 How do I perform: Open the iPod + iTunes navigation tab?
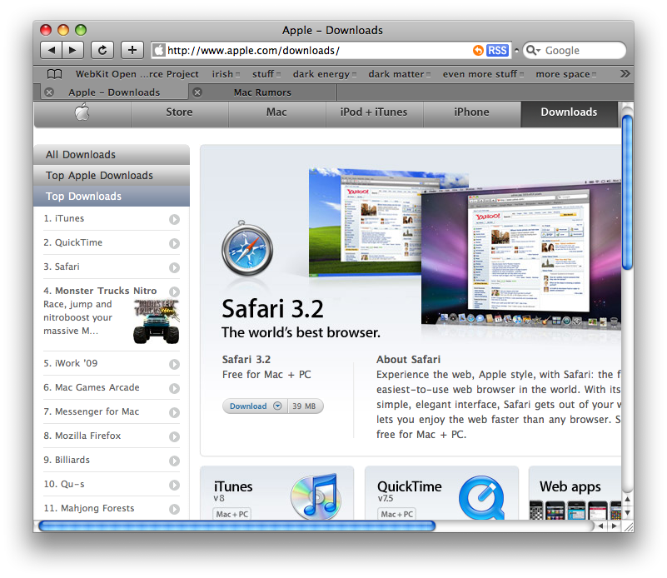coord(374,112)
